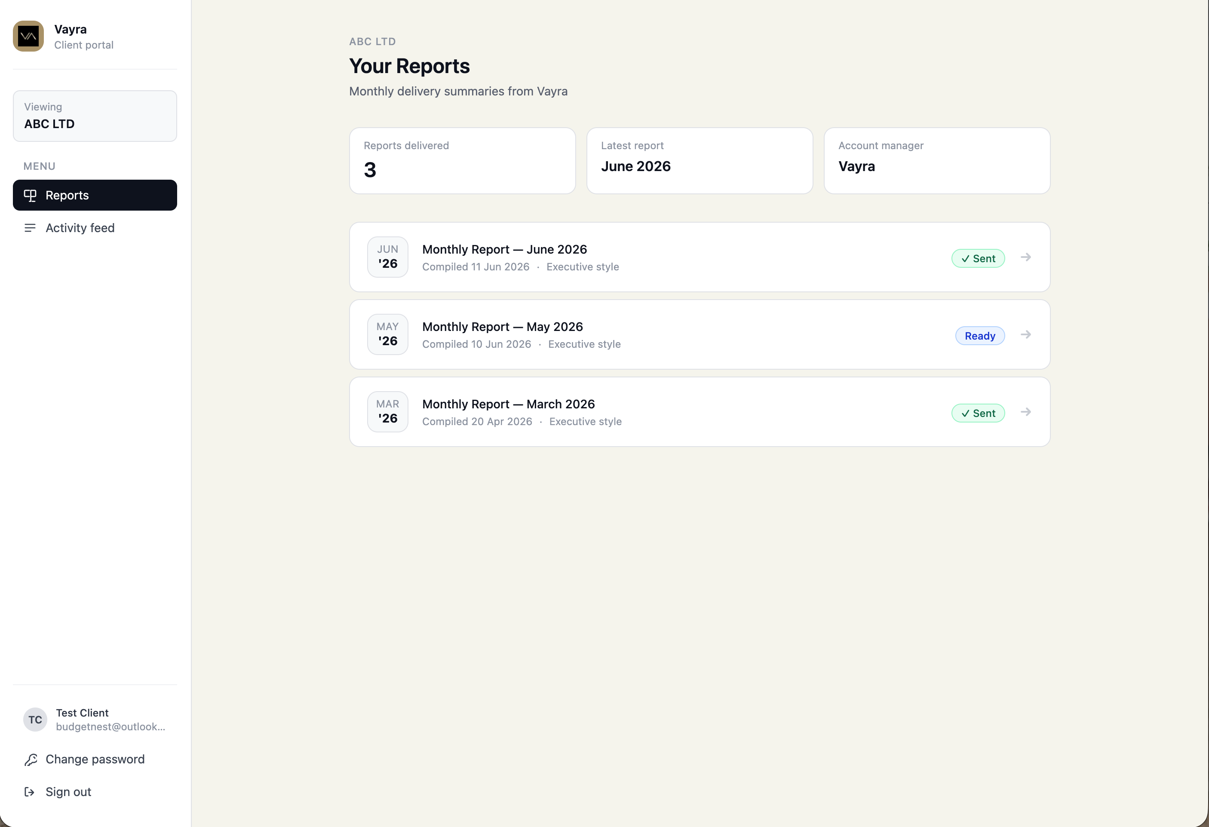Viewport: 1209px width, 827px height.
Task: Click 'Compiled 20 Apr 2026' text
Action: click(x=477, y=422)
